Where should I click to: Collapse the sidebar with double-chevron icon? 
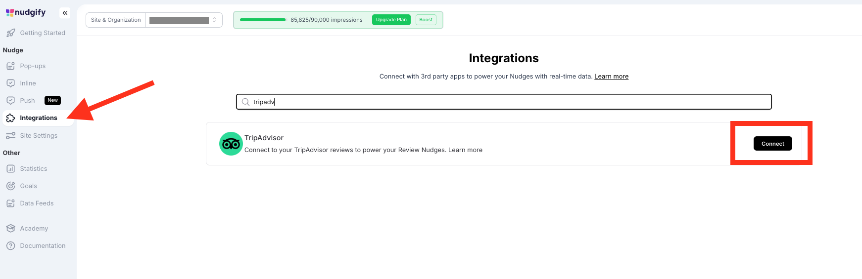pyautogui.click(x=65, y=13)
